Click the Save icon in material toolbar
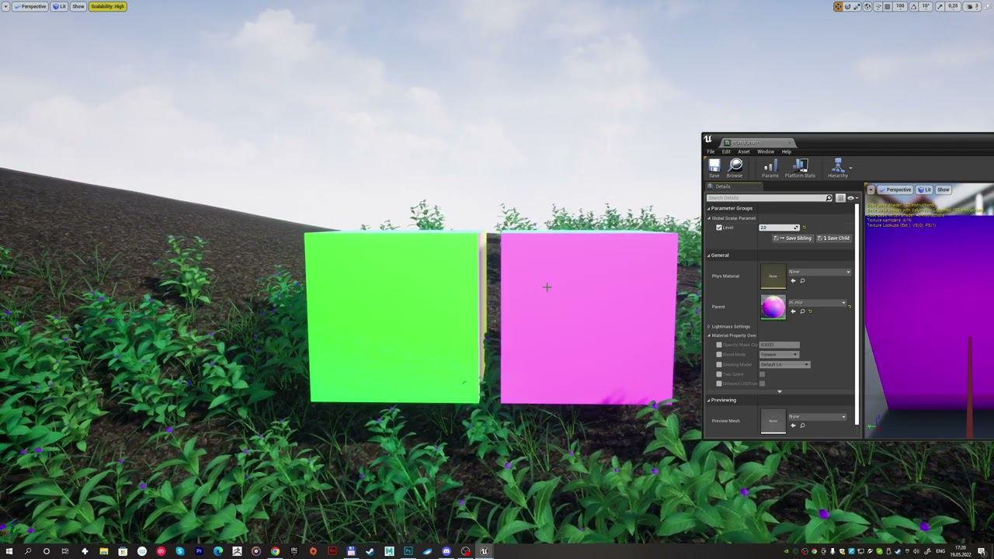This screenshot has width=994, height=559. point(714,168)
